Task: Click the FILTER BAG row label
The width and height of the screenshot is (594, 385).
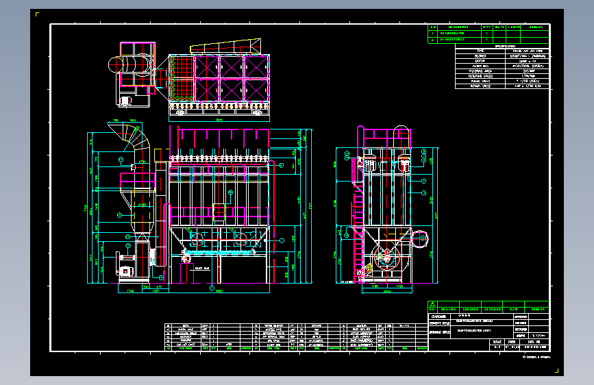Action: click(x=480, y=66)
